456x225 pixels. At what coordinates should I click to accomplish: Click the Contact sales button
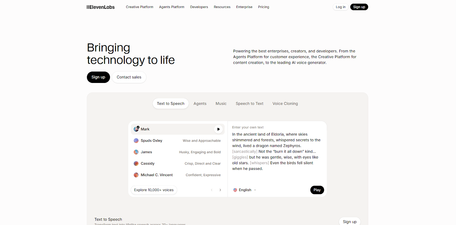click(x=129, y=77)
